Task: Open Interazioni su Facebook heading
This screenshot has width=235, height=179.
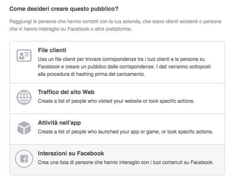Action: (x=71, y=153)
